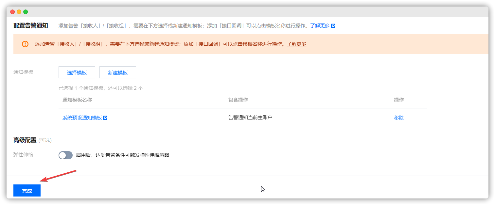Click 移除 to remove the notification template
Viewport: 495px width, 205px height.
pos(399,118)
